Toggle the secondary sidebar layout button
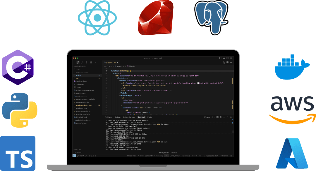Screen dimensions: 316x171 point(227,58)
